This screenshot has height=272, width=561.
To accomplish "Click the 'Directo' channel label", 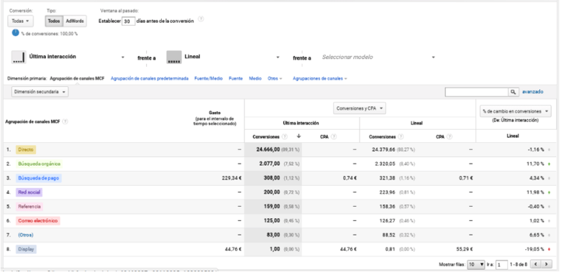I will point(26,150).
